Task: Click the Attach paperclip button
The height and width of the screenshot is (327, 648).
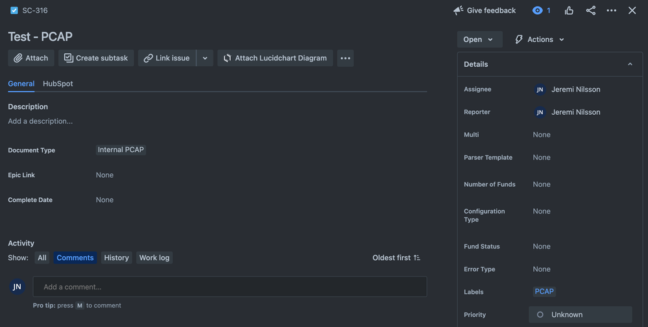Action: [31, 58]
